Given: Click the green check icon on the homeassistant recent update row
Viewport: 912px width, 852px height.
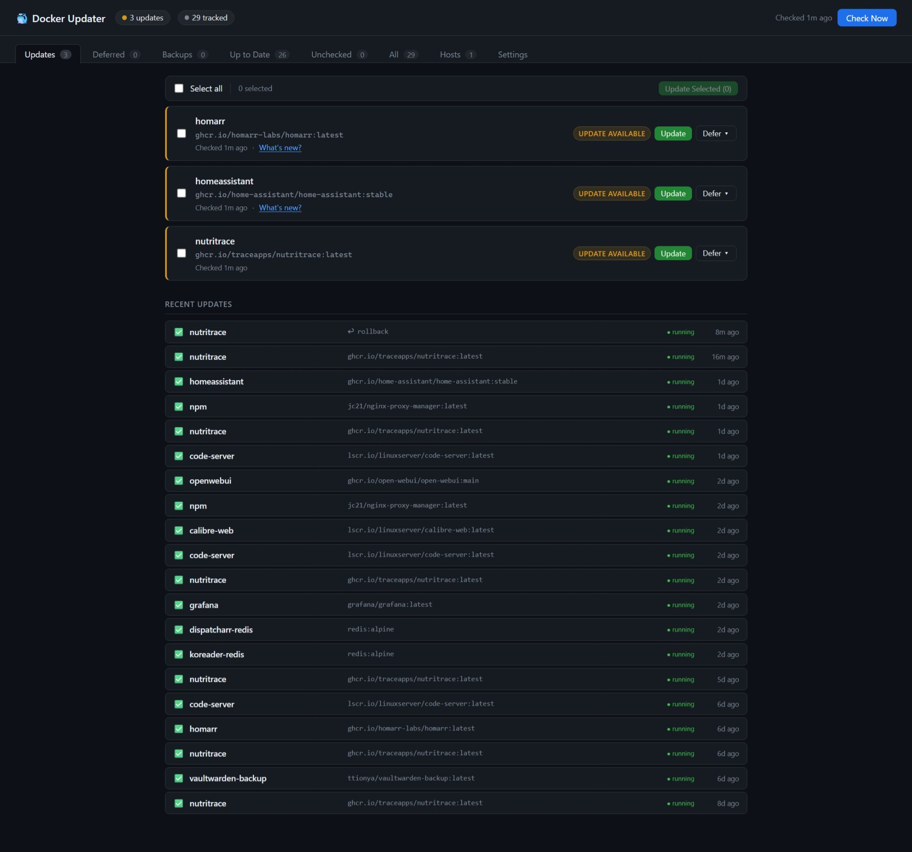Looking at the screenshot, I should click(179, 381).
